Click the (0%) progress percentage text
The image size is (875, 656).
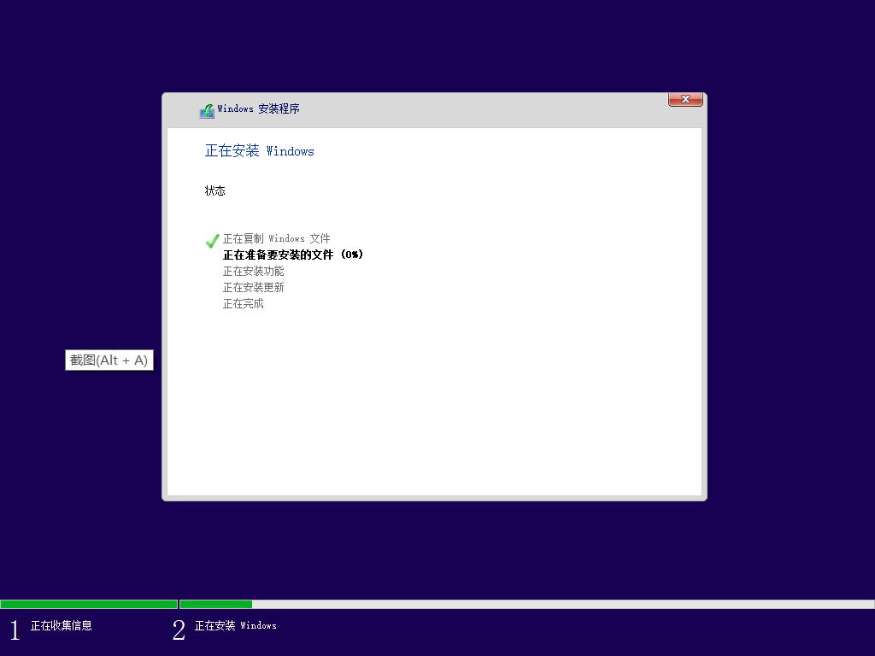pos(351,255)
